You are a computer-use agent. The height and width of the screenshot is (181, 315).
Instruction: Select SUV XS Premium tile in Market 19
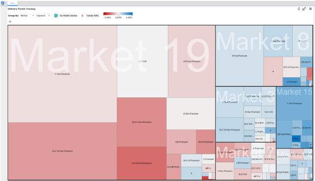[x=191, y=160]
